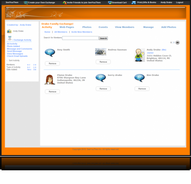
Task: Click Andy Drake in top navigation bar
Action: coord(166,2)
